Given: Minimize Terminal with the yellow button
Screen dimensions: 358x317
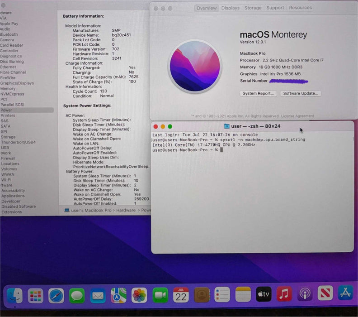Looking at the screenshot, I should 163,126.
